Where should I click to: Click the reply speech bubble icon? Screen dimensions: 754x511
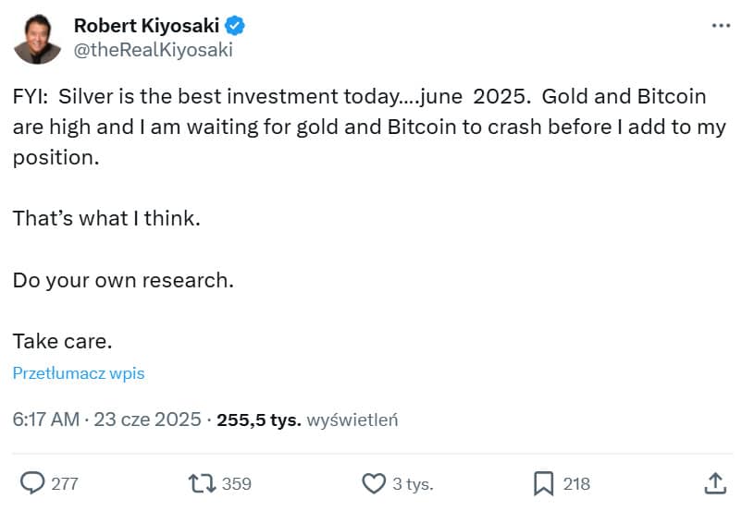click(32, 483)
